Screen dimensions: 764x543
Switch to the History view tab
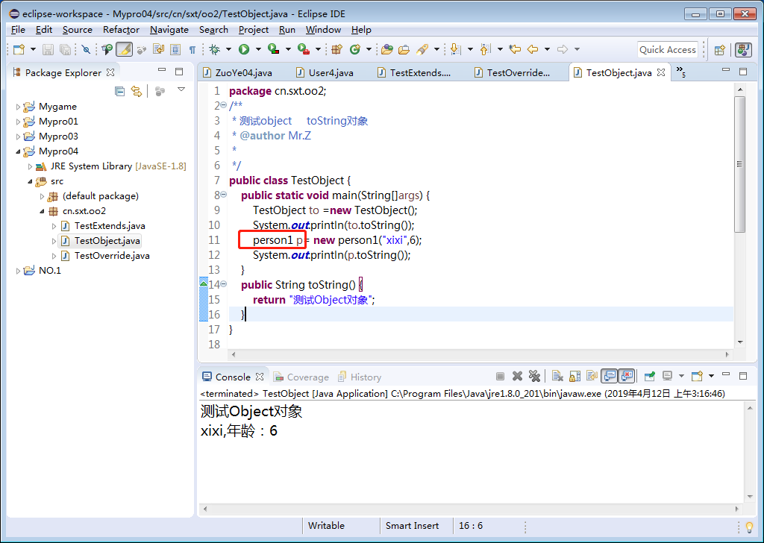360,377
